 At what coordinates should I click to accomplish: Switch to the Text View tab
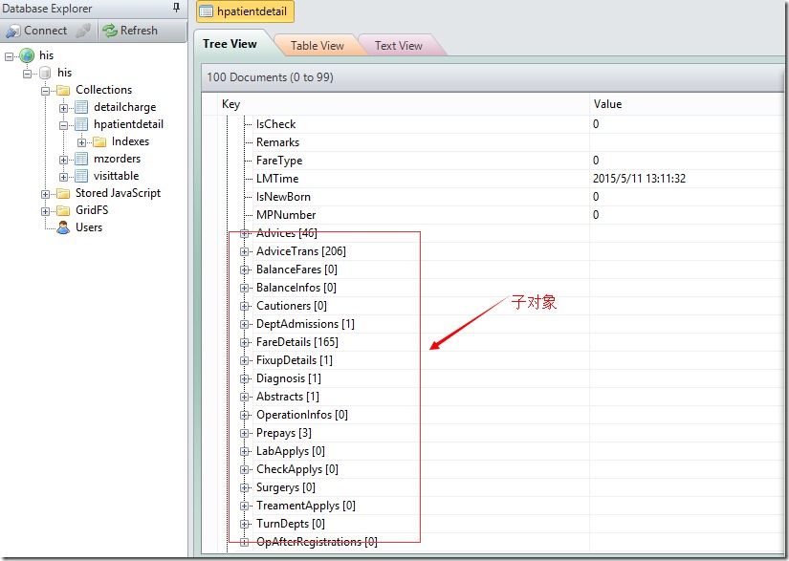[x=398, y=45]
